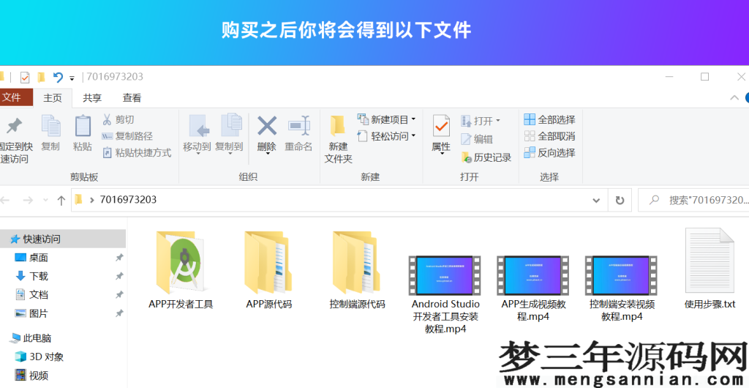The height and width of the screenshot is (388, 749).
Task: Switch to the Share tab
Action: click(92, 98)
